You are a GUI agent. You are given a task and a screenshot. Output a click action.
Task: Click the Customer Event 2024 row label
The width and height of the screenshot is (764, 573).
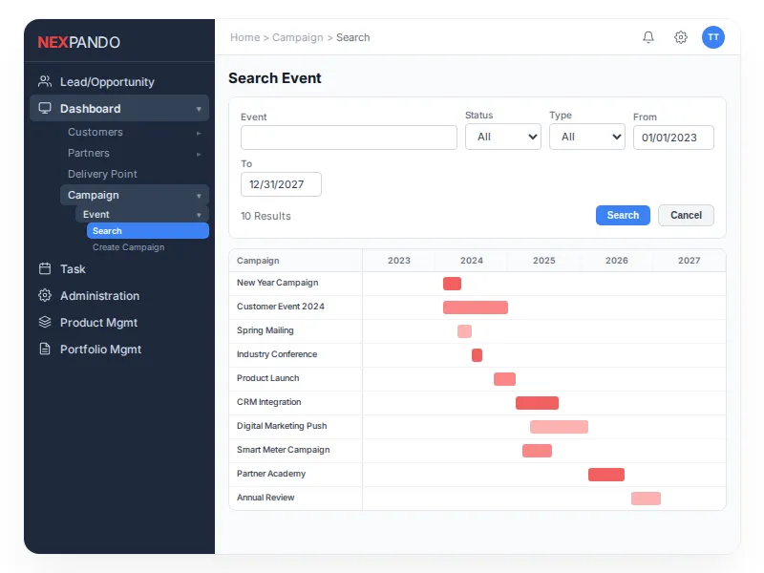(280, 307)
